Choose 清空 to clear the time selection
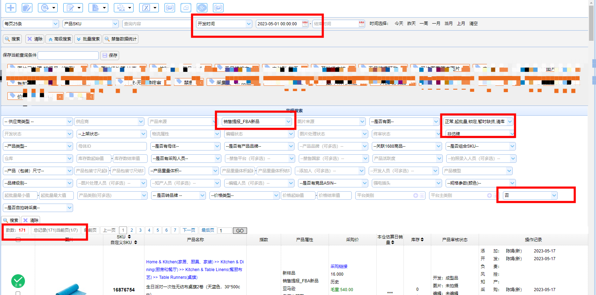Viewport: 596px width, 295px height. click(x=474, y=24)
